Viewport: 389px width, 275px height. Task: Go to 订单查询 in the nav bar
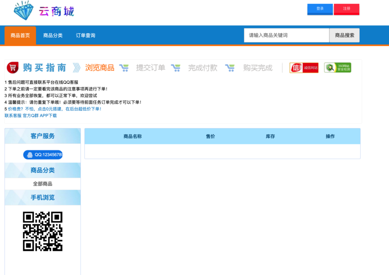point(85,35)
